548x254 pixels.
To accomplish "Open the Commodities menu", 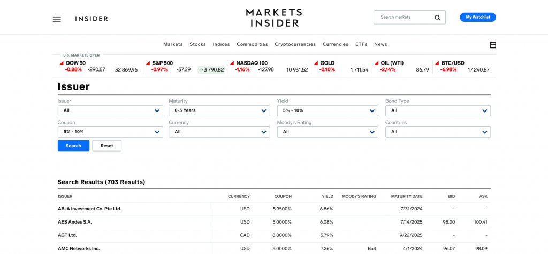I will [x=253, y=44].
